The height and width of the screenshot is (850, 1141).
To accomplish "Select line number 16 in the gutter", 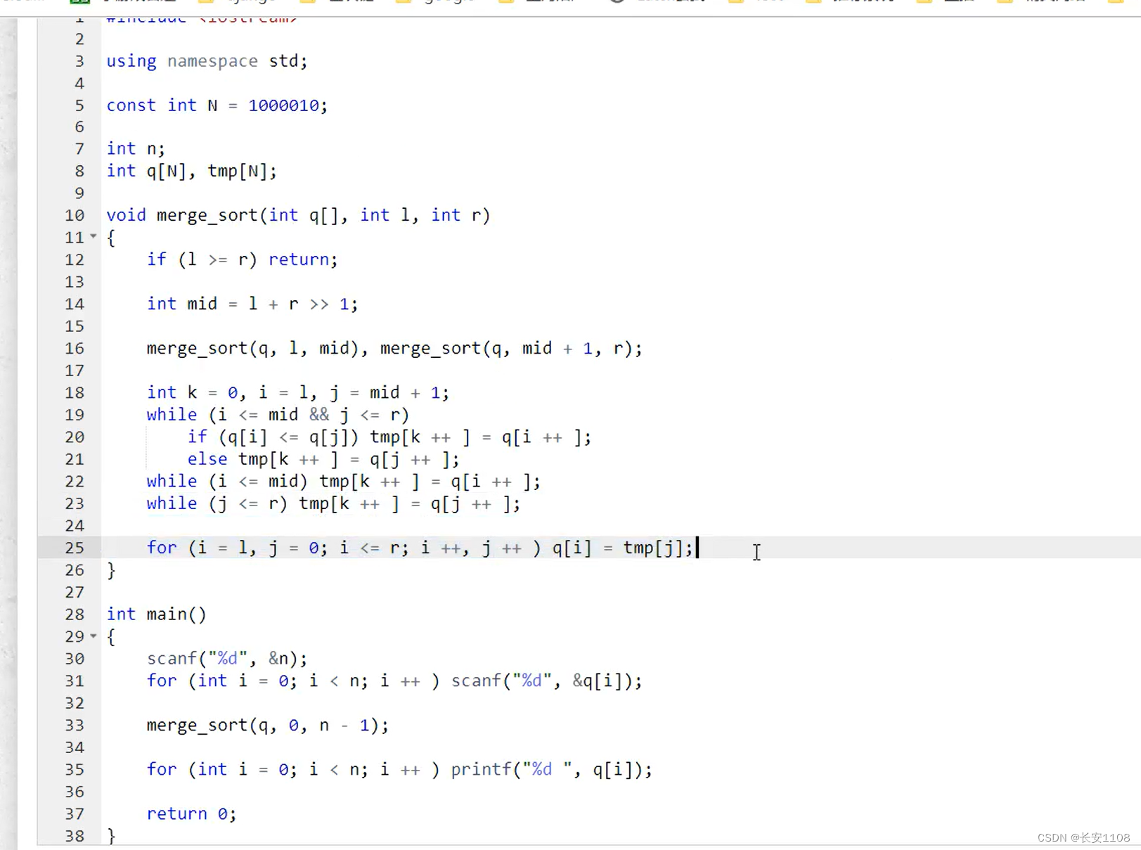I will [75, 348].
